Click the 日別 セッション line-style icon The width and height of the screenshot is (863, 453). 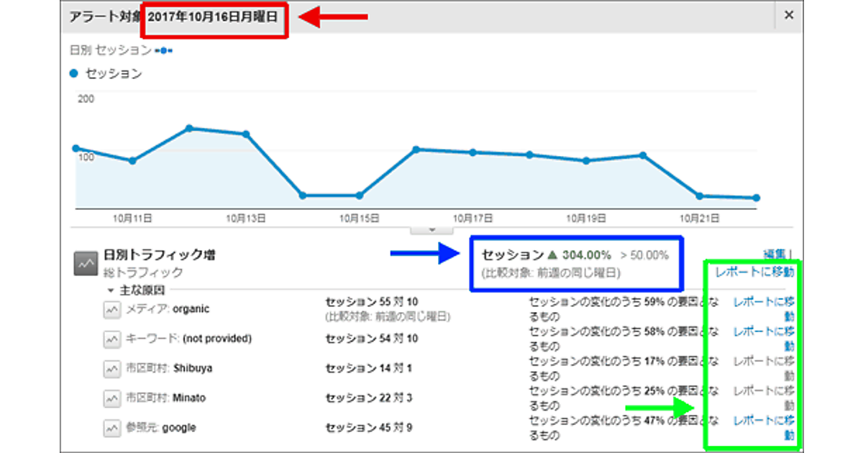(164, 50)
